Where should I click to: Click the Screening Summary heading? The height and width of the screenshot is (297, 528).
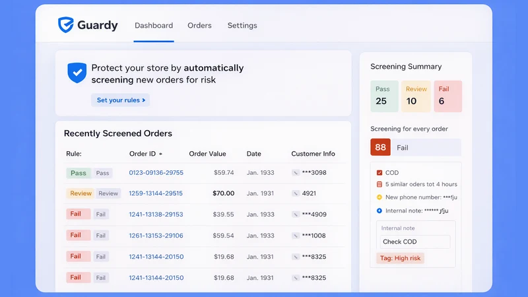[406, 67]
